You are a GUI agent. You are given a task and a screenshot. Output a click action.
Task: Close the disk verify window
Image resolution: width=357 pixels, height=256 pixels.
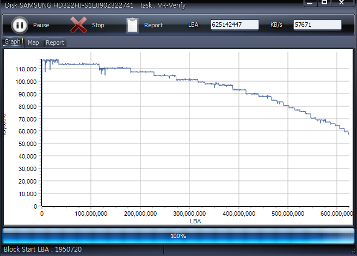(342, 3)
